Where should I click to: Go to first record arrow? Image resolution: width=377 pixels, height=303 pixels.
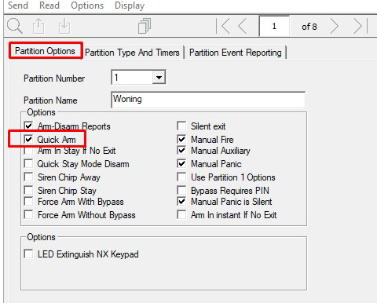point(223,26)
